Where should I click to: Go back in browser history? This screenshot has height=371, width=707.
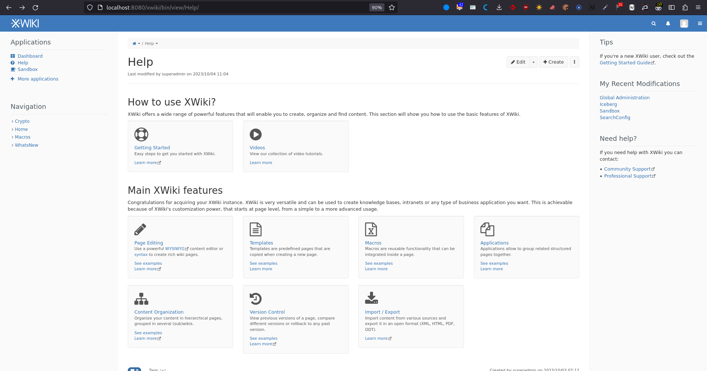point(9,7)
